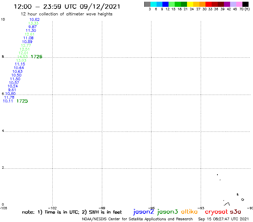Click the -102 longitude axis label
The height and width of the screenshot is (222, 253).
(x=53, y=208)
